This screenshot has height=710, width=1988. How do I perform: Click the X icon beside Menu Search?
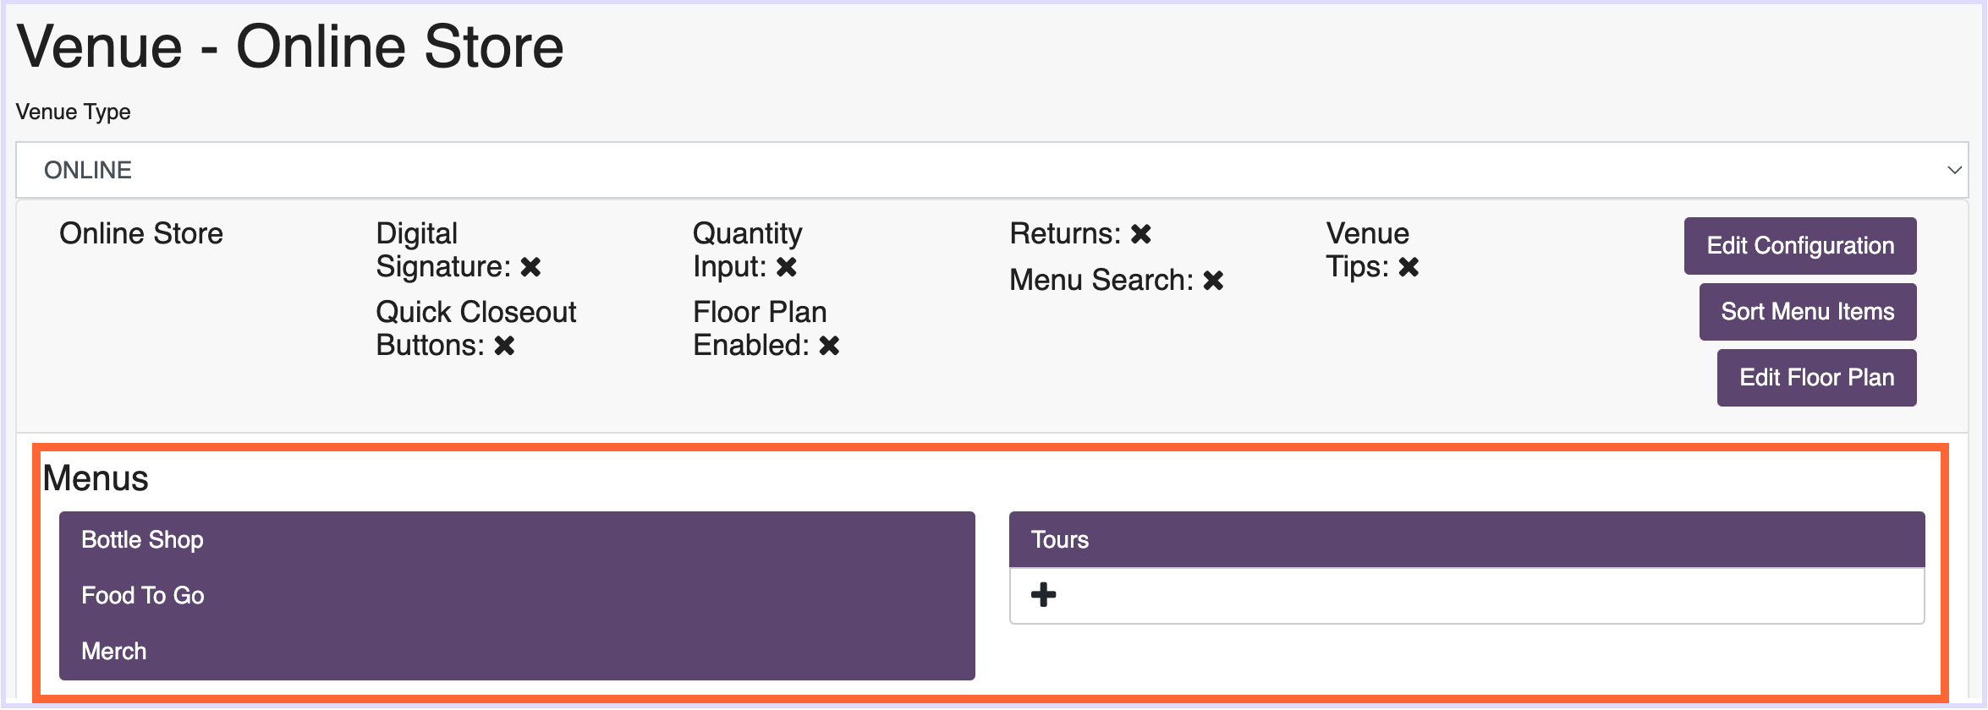tap(1213, 281)
